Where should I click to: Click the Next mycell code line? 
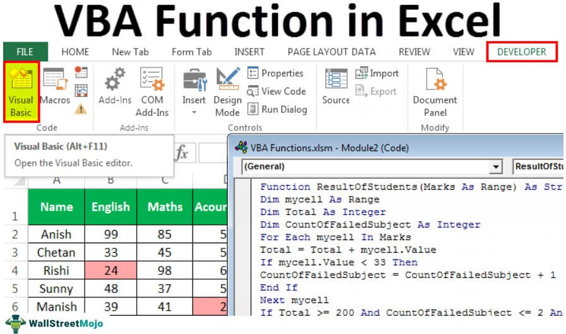[x=294, y=300]
